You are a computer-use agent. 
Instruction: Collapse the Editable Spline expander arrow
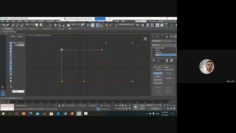(x=153, y=48)
